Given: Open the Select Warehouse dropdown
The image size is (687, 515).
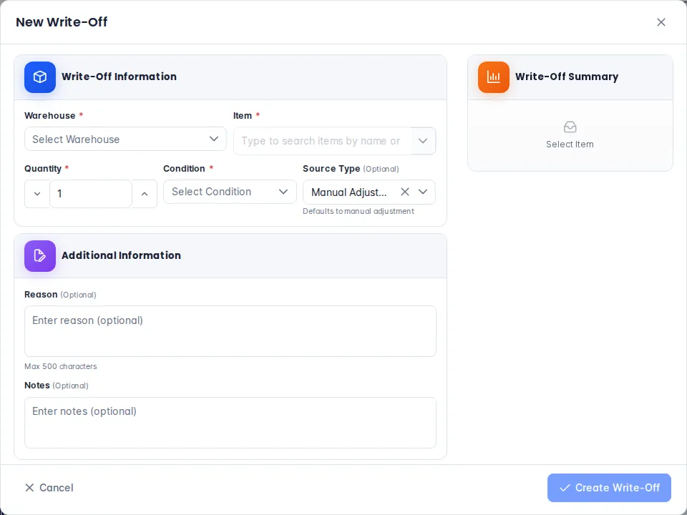Looking at the screenshot, I should 125,139.
